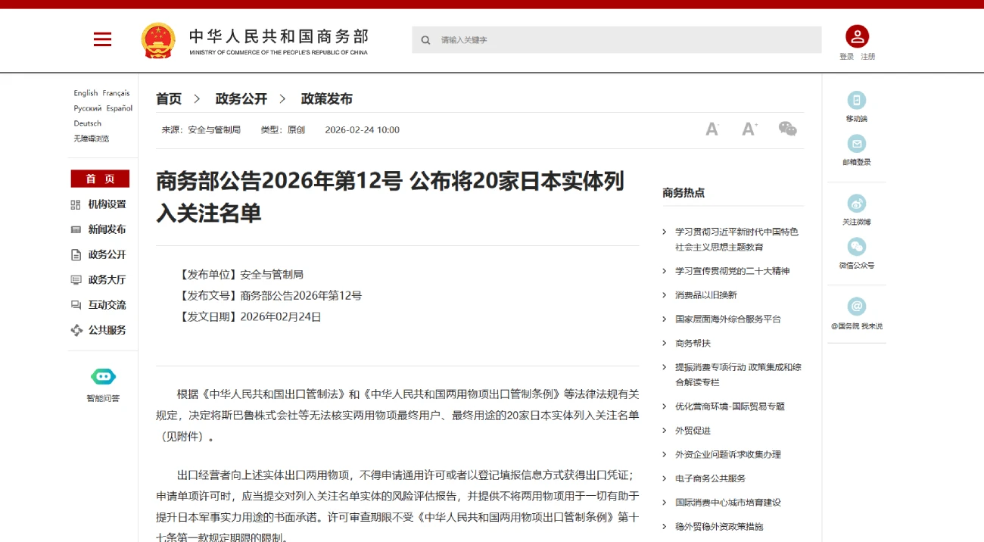Select 机构设置 in left sidebar

tap(107, 204)
